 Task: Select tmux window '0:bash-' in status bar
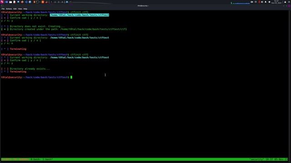(x=35, y=159)
